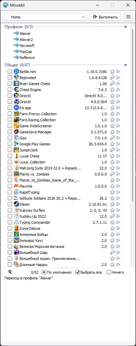Viewport: 136px width, 346px height.
Task: Select the RapidTyping entry
Action: [29, 192]
